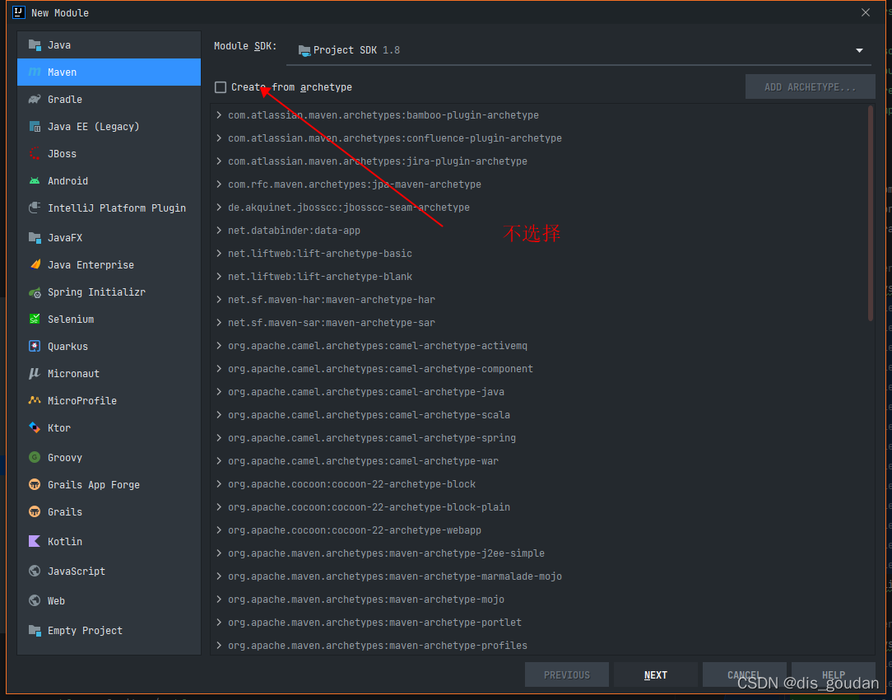This screenshot has height=700, width=892.
Task: Expand jira-plugin-archetype node
Action: [x=219, y=161]
